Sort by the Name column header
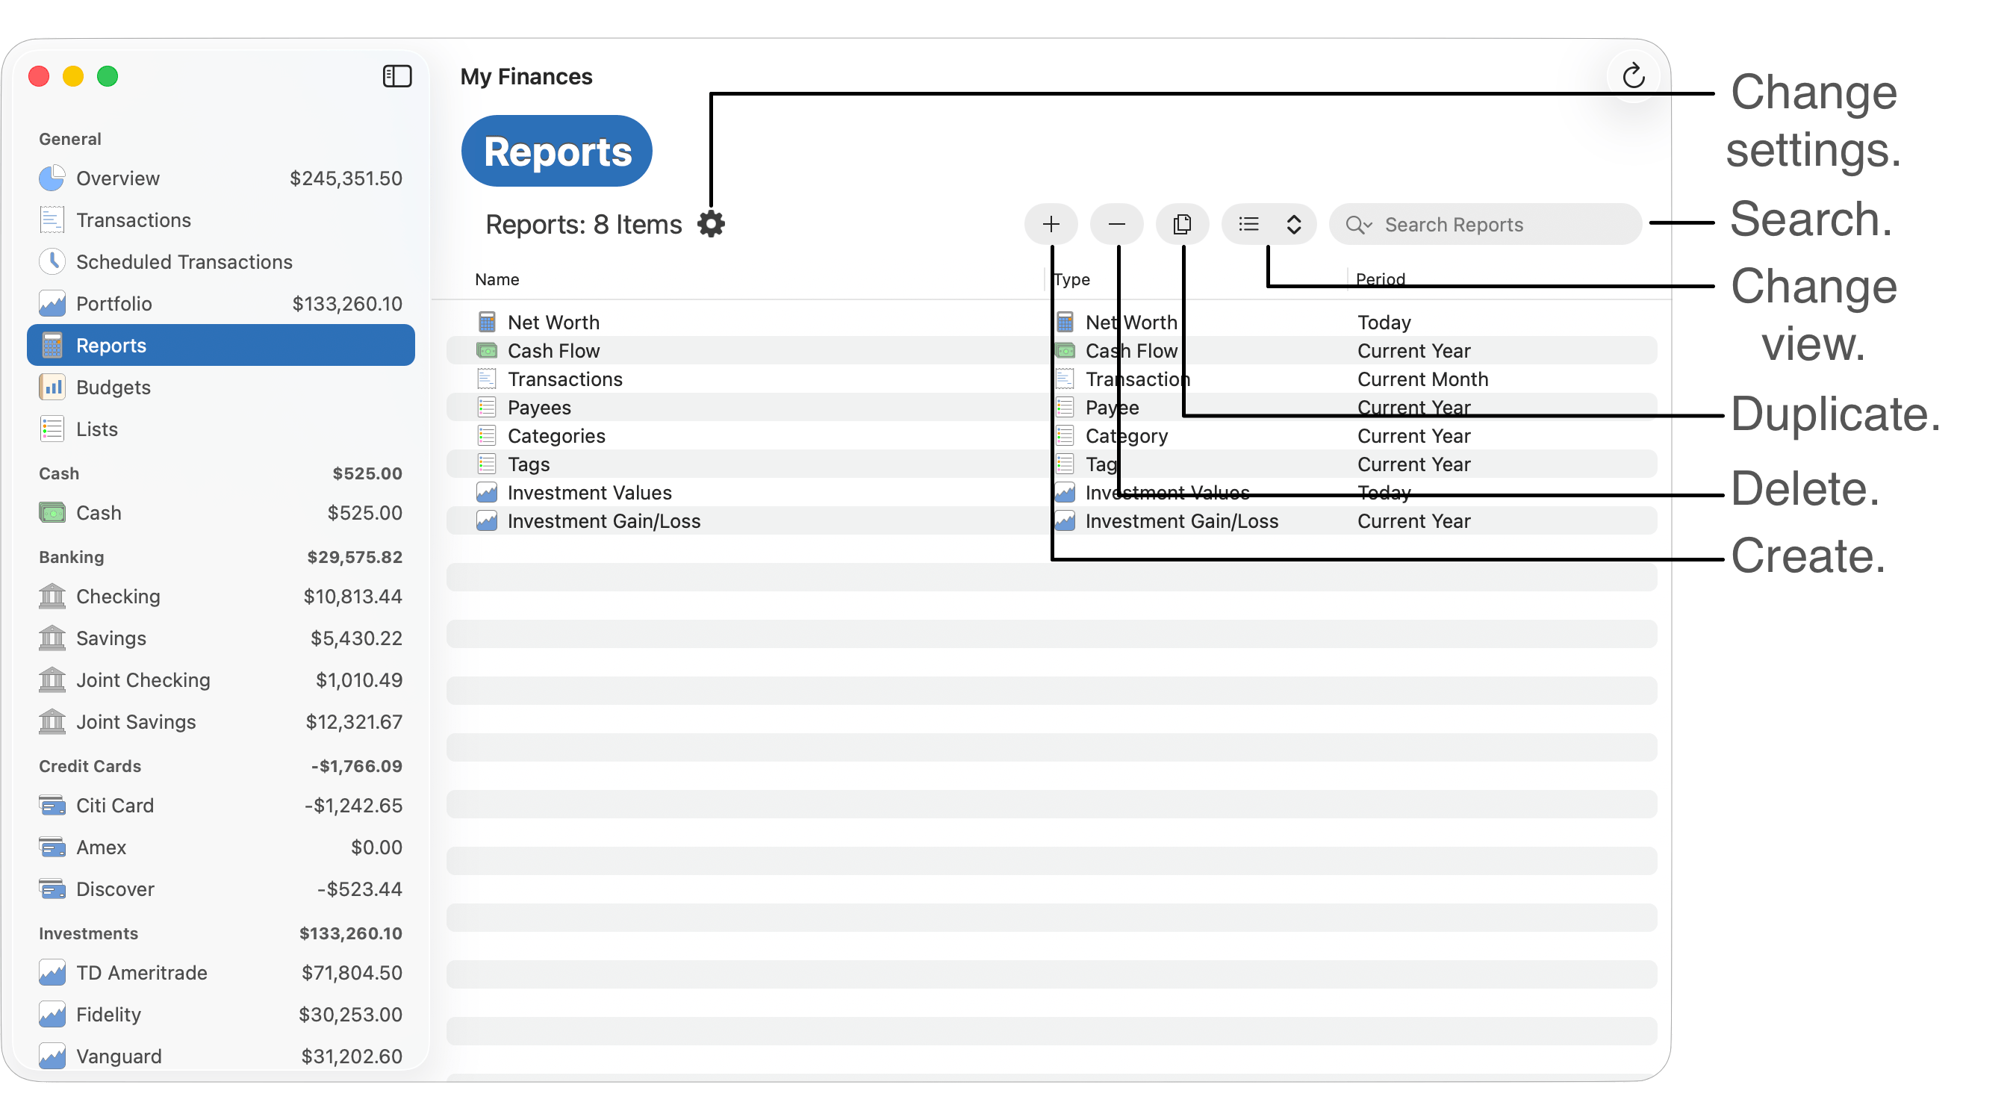This screenshot has width=2016, height=1120. pyautogui.click(x=497, y=279)
